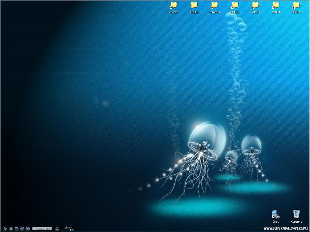Click the VIDEO folder shortcut
310x232 pixels.
pos(255,5)
